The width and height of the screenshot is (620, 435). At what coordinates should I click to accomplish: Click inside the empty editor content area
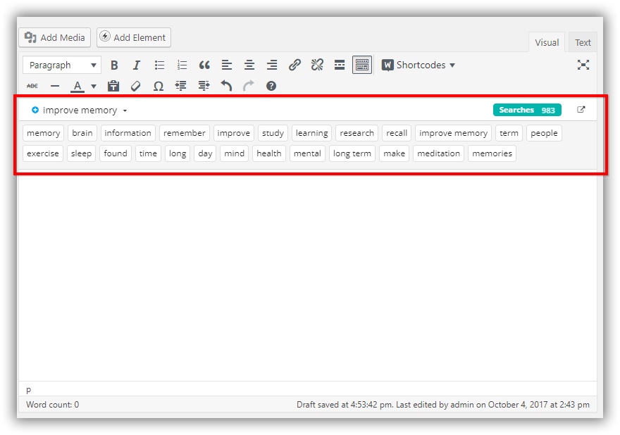point(308,277)
